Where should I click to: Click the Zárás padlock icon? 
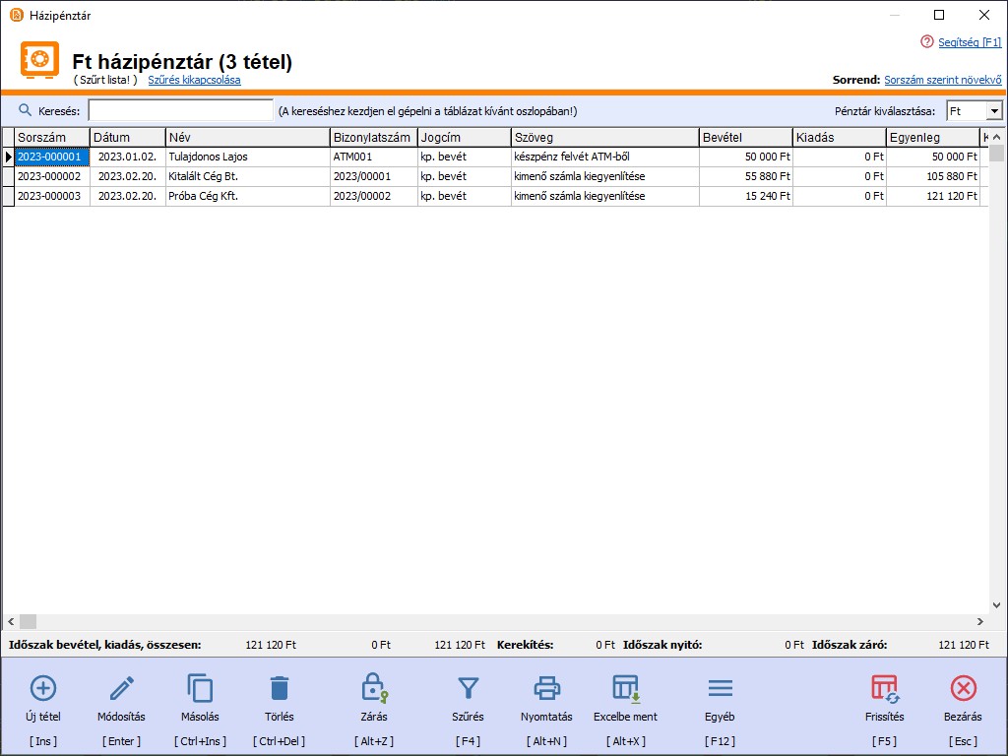point(374,686)
